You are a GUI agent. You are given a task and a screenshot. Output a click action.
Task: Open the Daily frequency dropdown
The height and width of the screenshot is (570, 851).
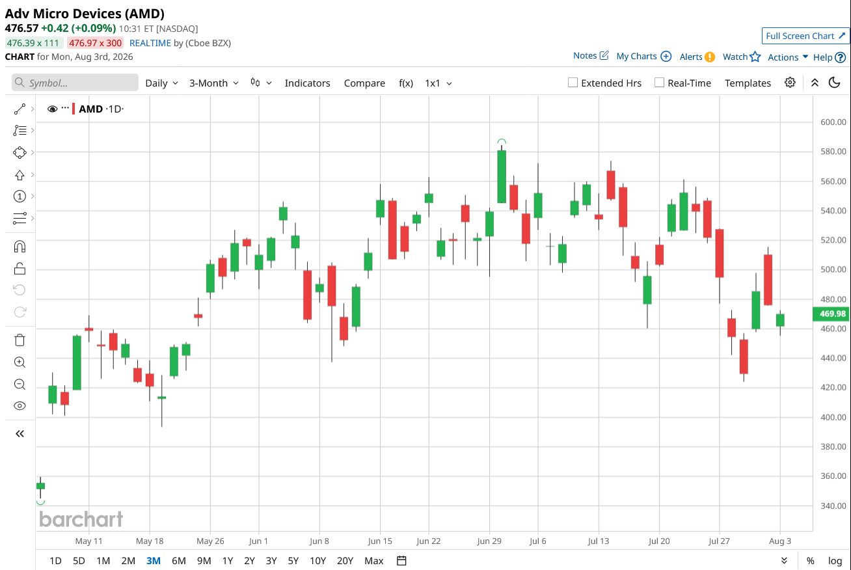tap(161, 83)
